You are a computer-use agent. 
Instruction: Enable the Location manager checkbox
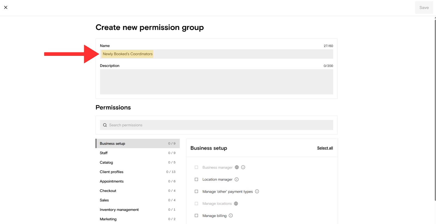pos(196,179)
